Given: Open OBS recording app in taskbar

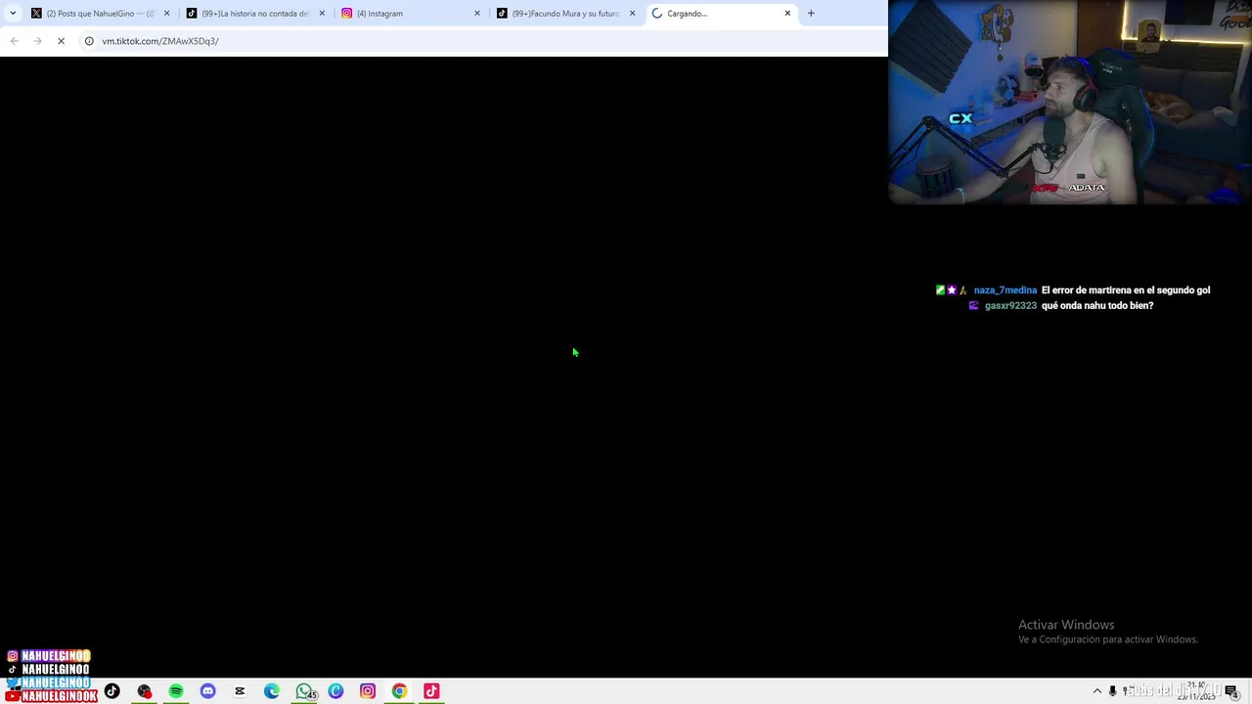Looking at the screenshot, I should [x=145, y=691].
